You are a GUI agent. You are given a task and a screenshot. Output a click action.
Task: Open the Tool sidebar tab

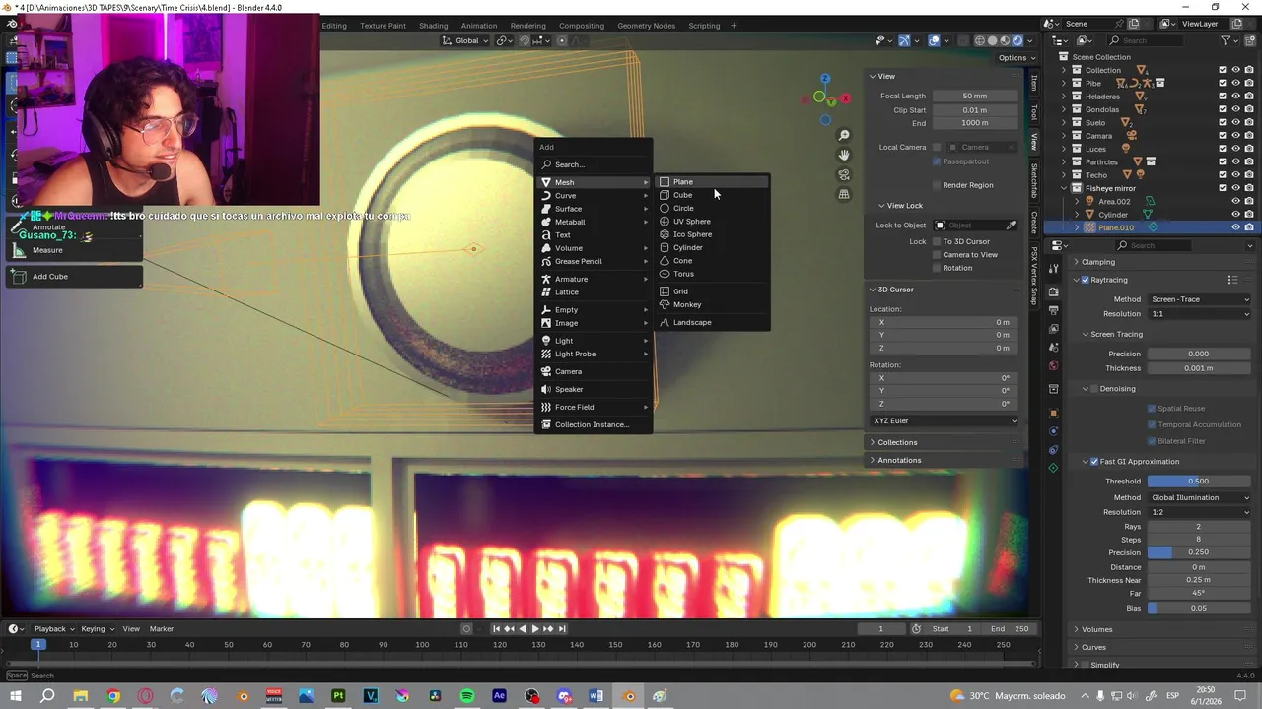(x=1033, y=113)
